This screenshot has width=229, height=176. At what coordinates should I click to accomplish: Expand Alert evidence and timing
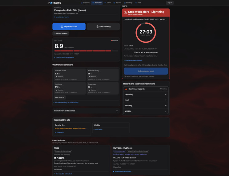click(133, 60)
